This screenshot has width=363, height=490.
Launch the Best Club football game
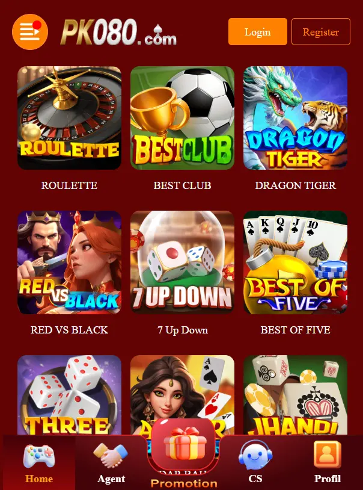coord(182,118)
